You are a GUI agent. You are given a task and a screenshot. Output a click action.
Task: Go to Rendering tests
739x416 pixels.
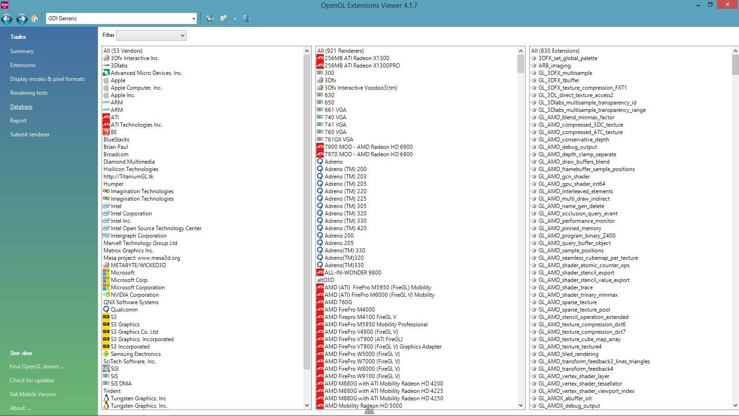point(29,93)
